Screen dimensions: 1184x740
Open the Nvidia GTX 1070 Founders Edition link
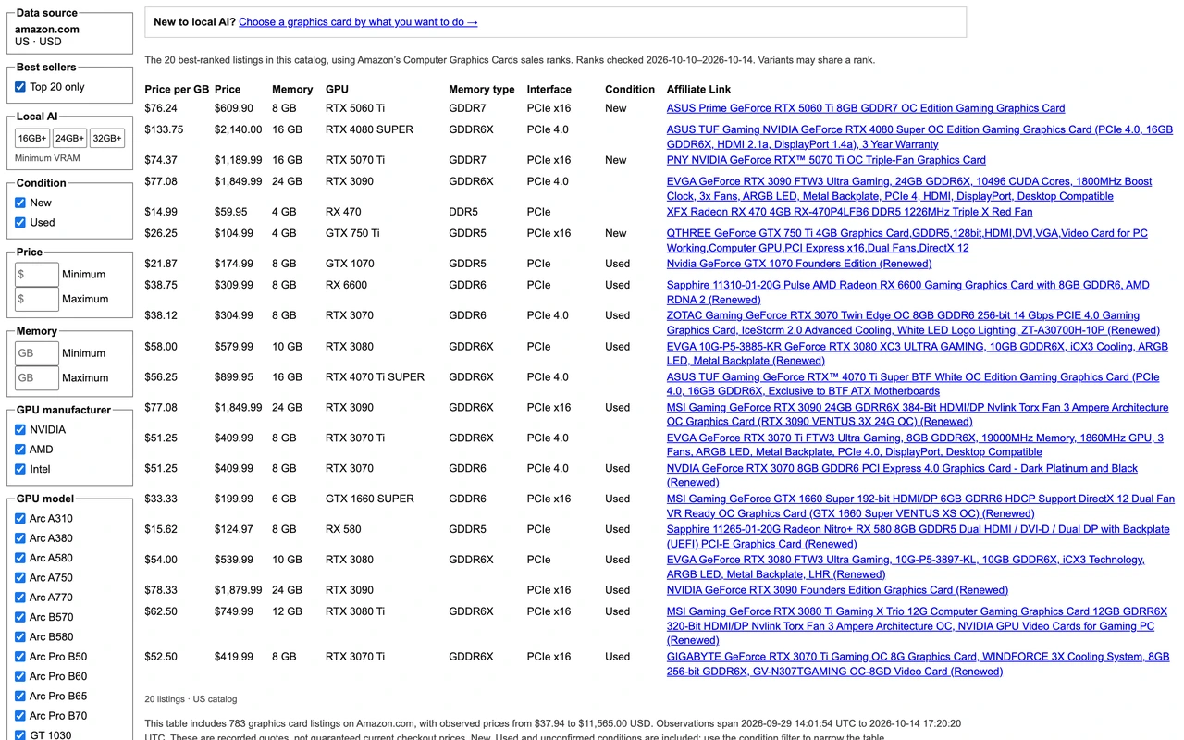click(799, 264)
